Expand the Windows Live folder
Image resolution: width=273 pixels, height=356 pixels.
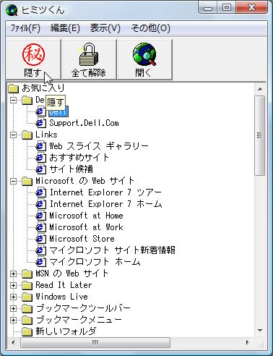(14, 297)
